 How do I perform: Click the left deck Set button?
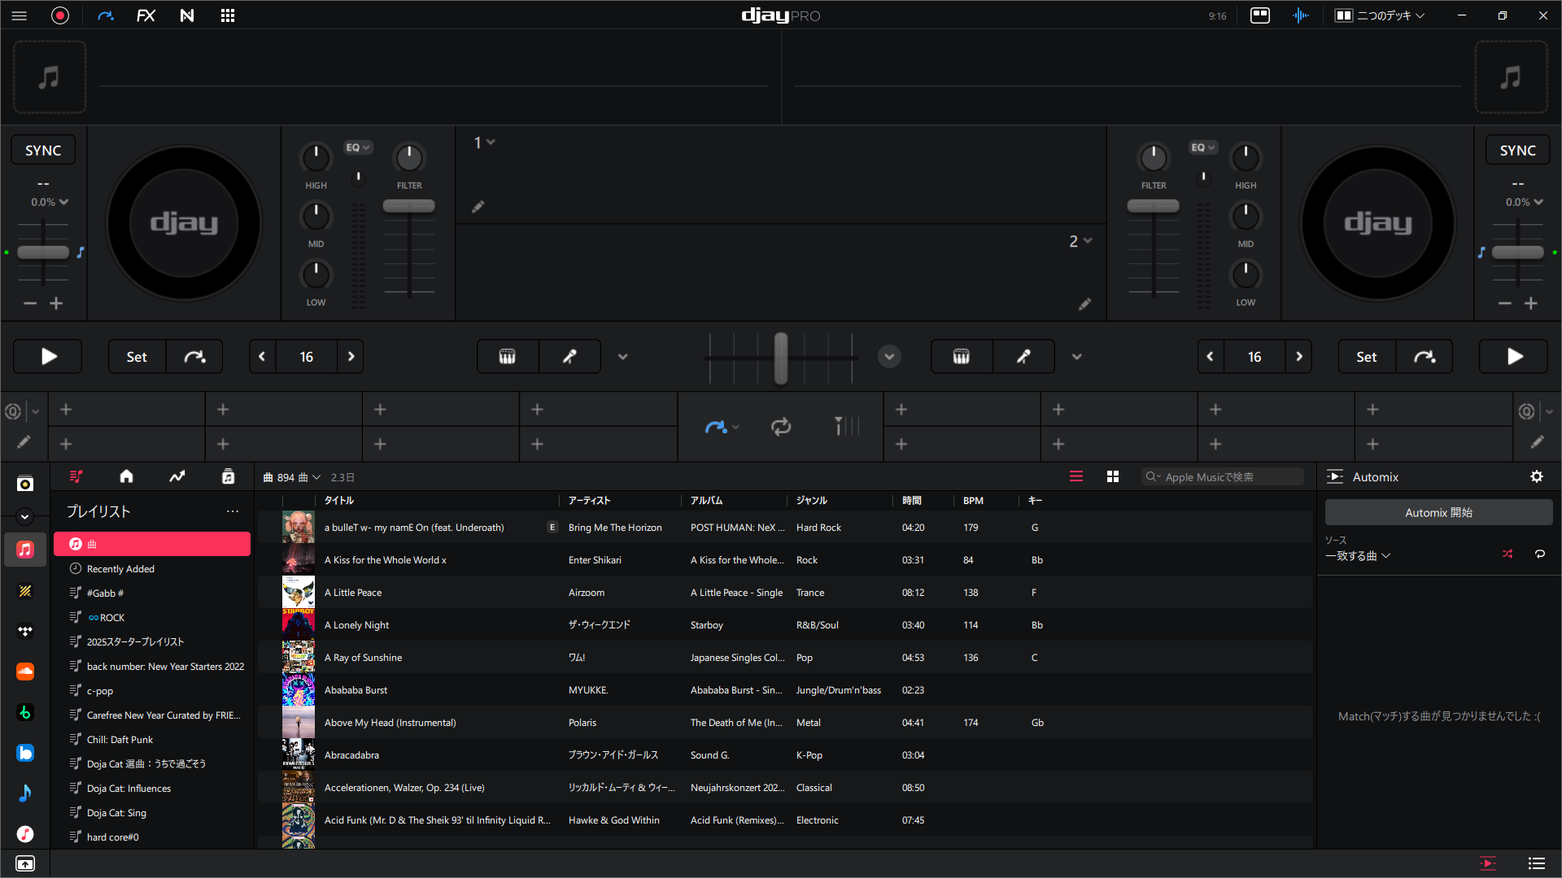tap(137, 356)
